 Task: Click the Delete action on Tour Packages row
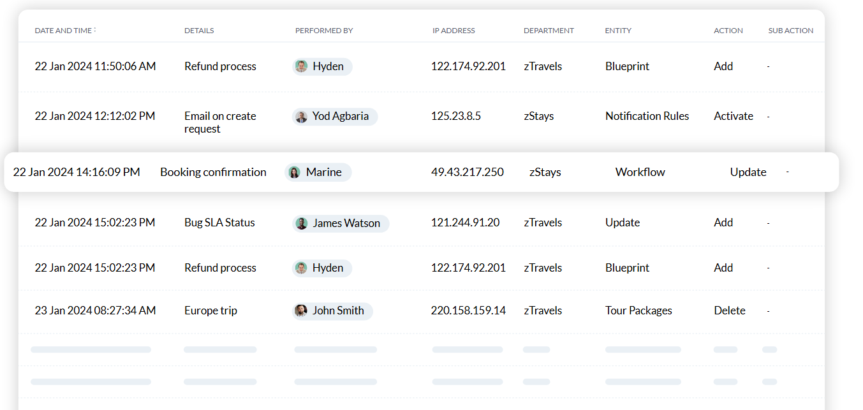pos(729,311)
